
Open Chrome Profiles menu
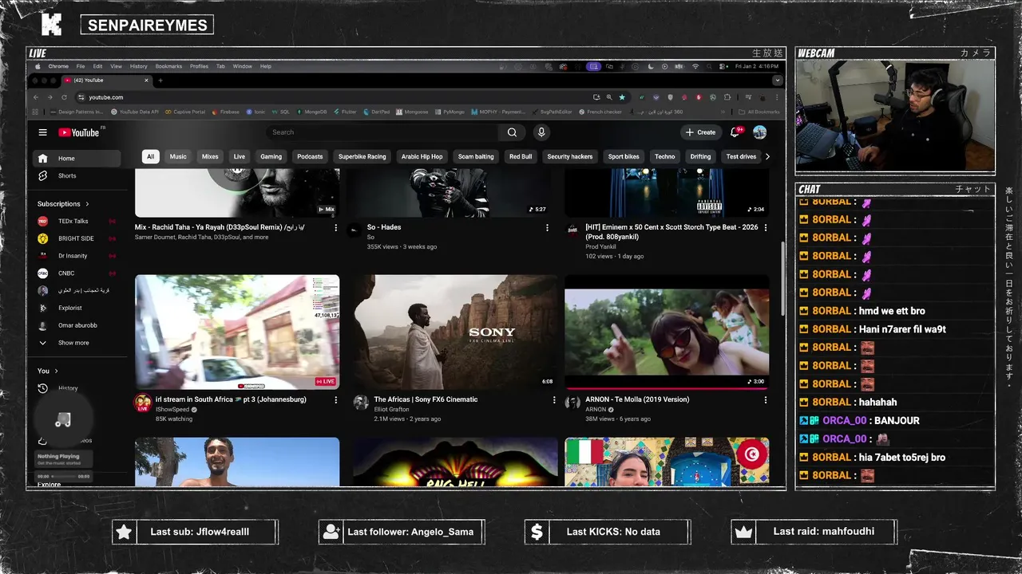click(x=199, y=66)
